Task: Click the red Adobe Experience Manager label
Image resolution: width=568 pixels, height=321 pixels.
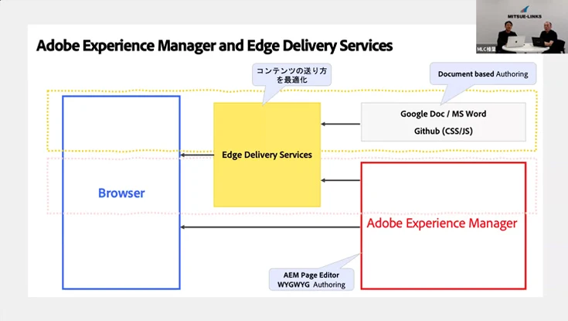Action: 442,223
